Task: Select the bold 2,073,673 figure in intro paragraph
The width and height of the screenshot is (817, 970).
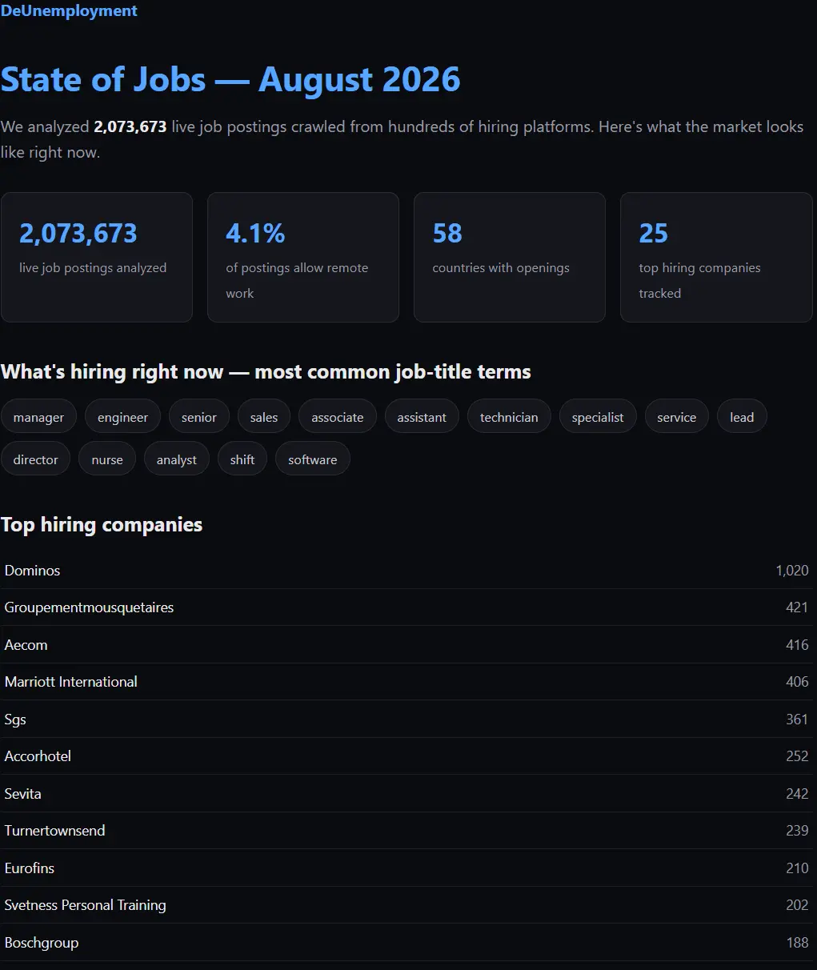Action: click(x=130, y=126)
